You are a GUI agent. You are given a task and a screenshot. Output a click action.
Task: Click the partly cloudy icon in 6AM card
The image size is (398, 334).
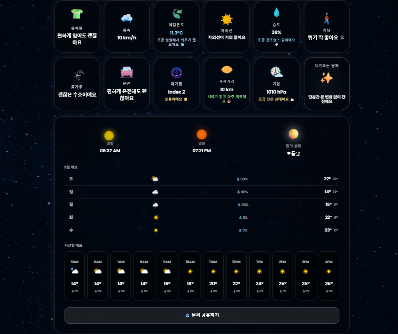click(98, 271)
